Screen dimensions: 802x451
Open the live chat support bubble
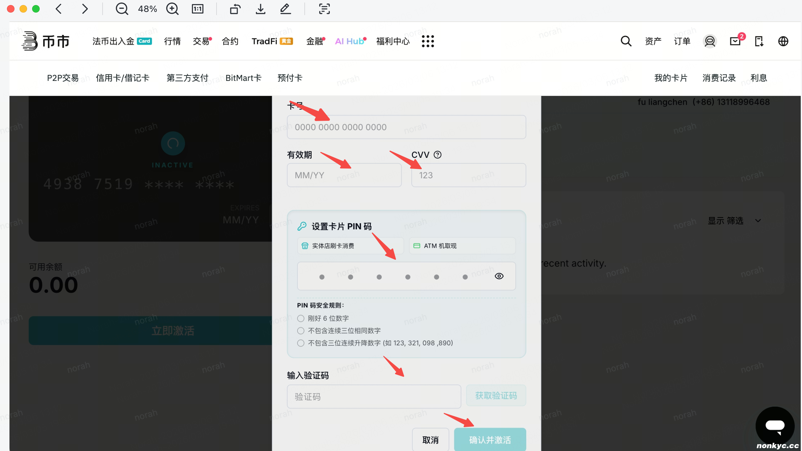[775, 426]
